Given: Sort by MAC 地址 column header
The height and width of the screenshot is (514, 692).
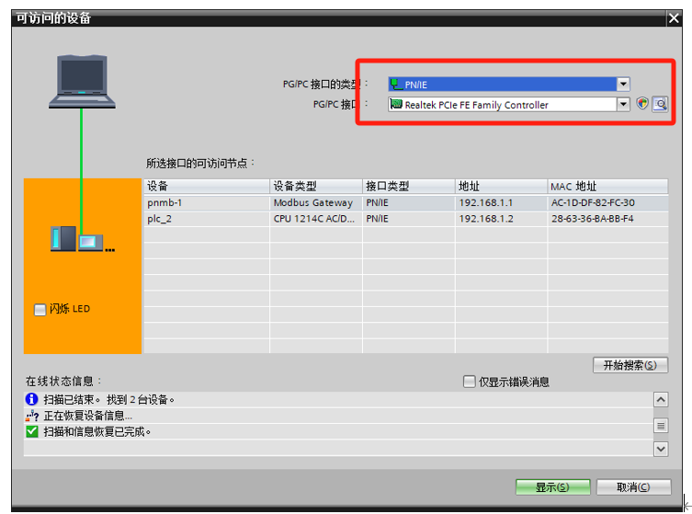Looking at the screenshot, I should pos(608,186).
